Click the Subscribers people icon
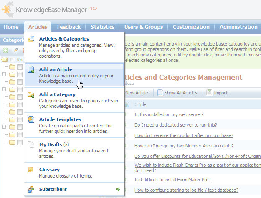The height and width of the screenshot is (198, 261). coord(31,189)
